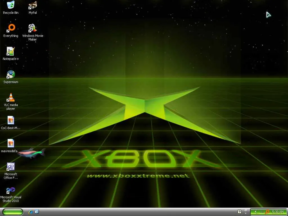Select the Microsoft Visual Studio 2010 shortcut
The image size is (288, 216).
pyautogui.click(x=11, y=195)
